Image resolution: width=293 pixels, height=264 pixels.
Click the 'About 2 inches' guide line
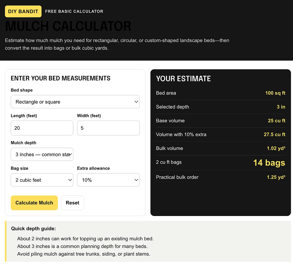pos(85,239)
